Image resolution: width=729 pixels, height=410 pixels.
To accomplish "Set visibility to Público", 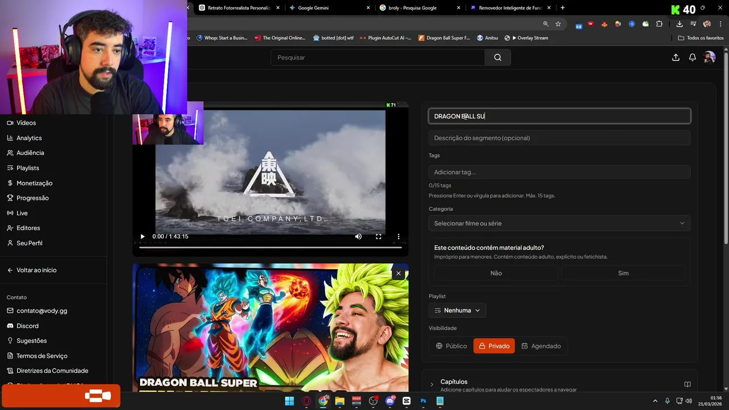I will [x=451, y=346].
